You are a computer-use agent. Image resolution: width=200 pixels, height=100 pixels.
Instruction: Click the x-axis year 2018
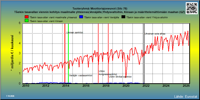pos(106,86)
